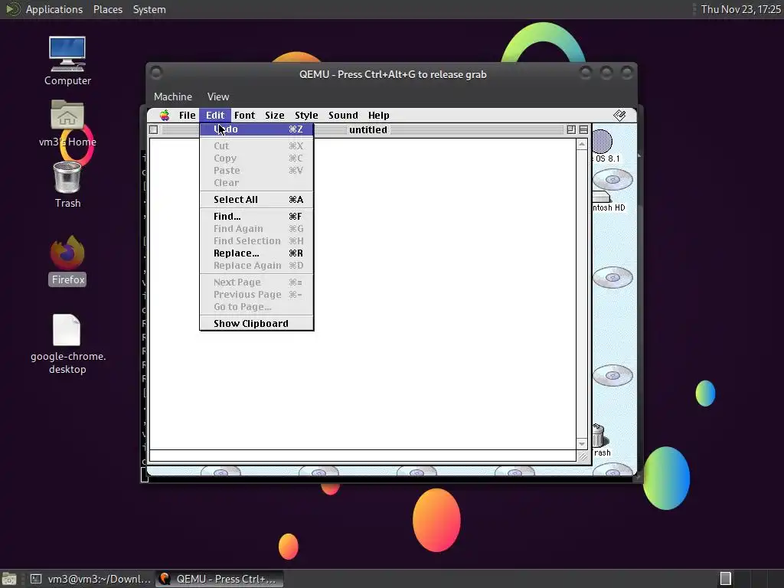Click the resize grip of the untitled window
784x588 pixels.
[x=583, y=456]
